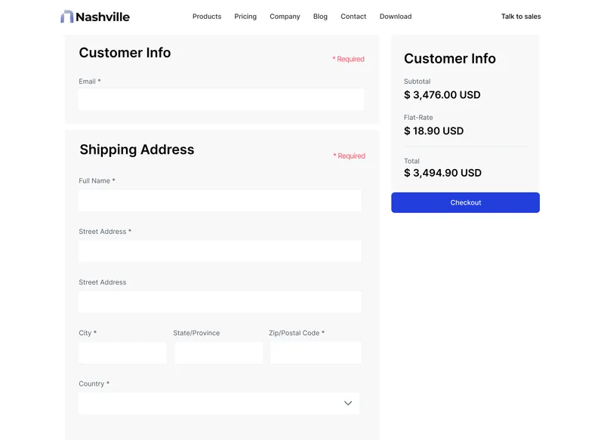The height and width of the screenshot is (440, 604).
Task: Open the Blog section
Action: point(320,16)
